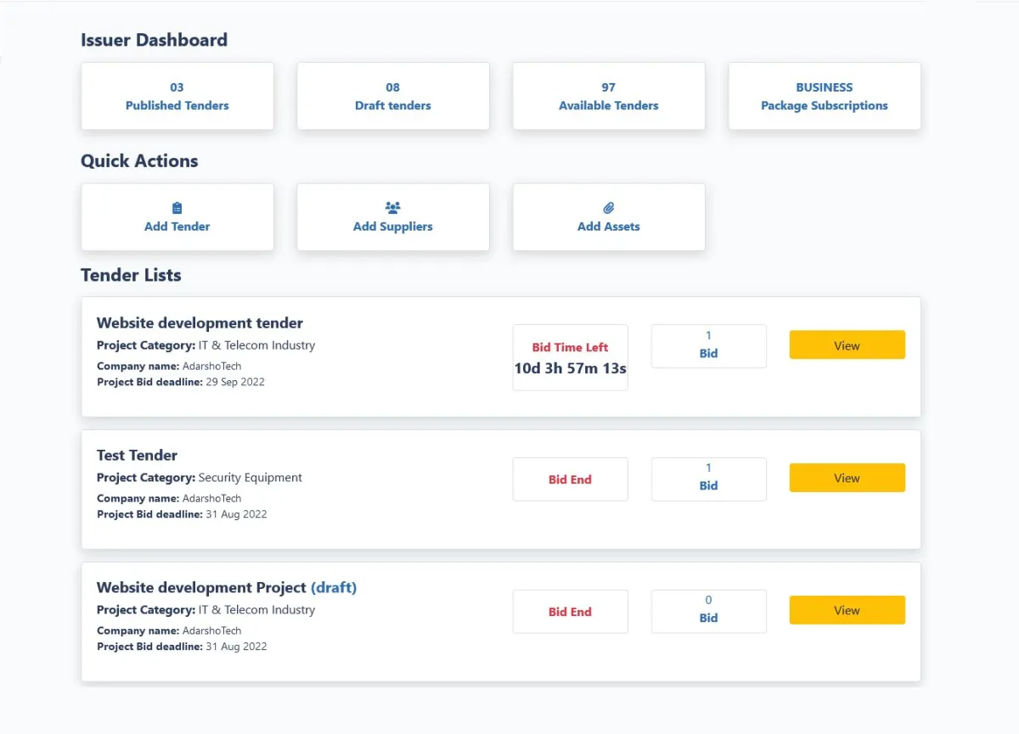Click the people icon above Add Suppliers
1019x734 pixels.
point(392,208)
